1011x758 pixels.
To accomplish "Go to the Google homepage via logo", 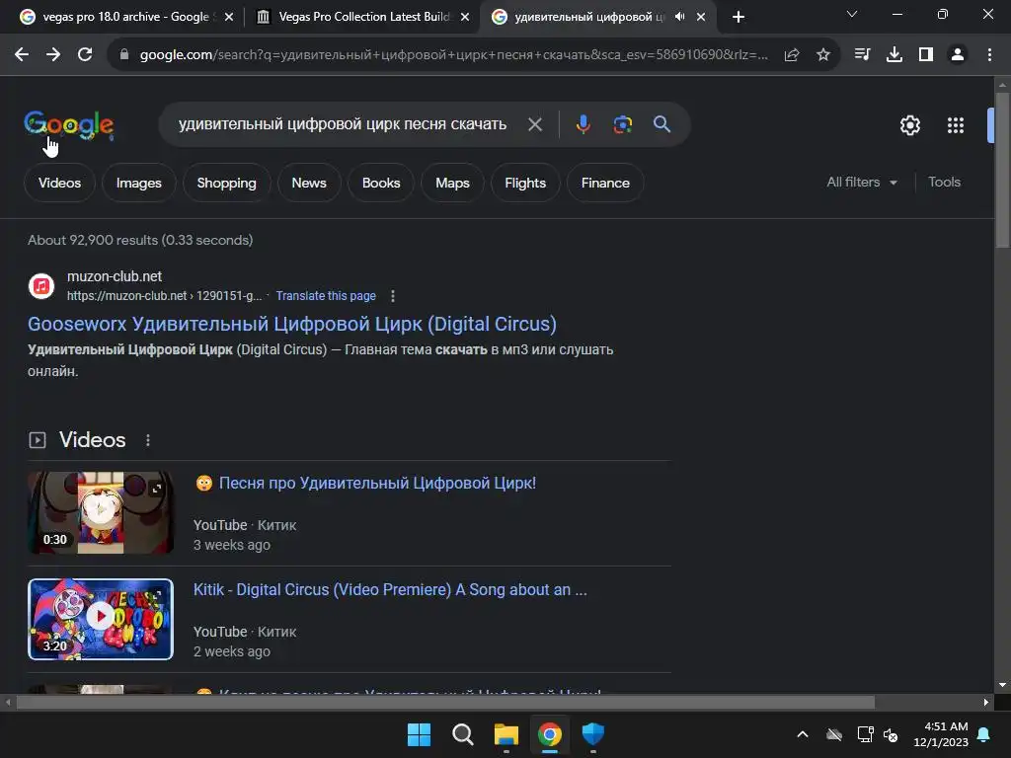I will [69, 124].
